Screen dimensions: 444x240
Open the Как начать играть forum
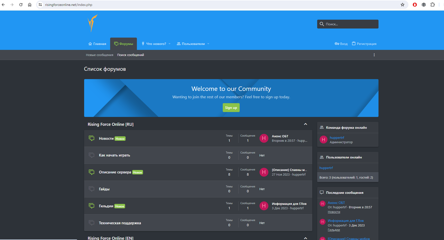pos(114,155)
